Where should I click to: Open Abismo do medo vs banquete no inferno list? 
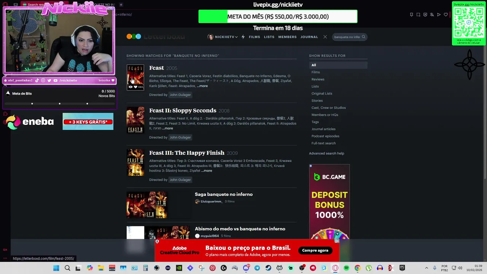tap(240, 229)
